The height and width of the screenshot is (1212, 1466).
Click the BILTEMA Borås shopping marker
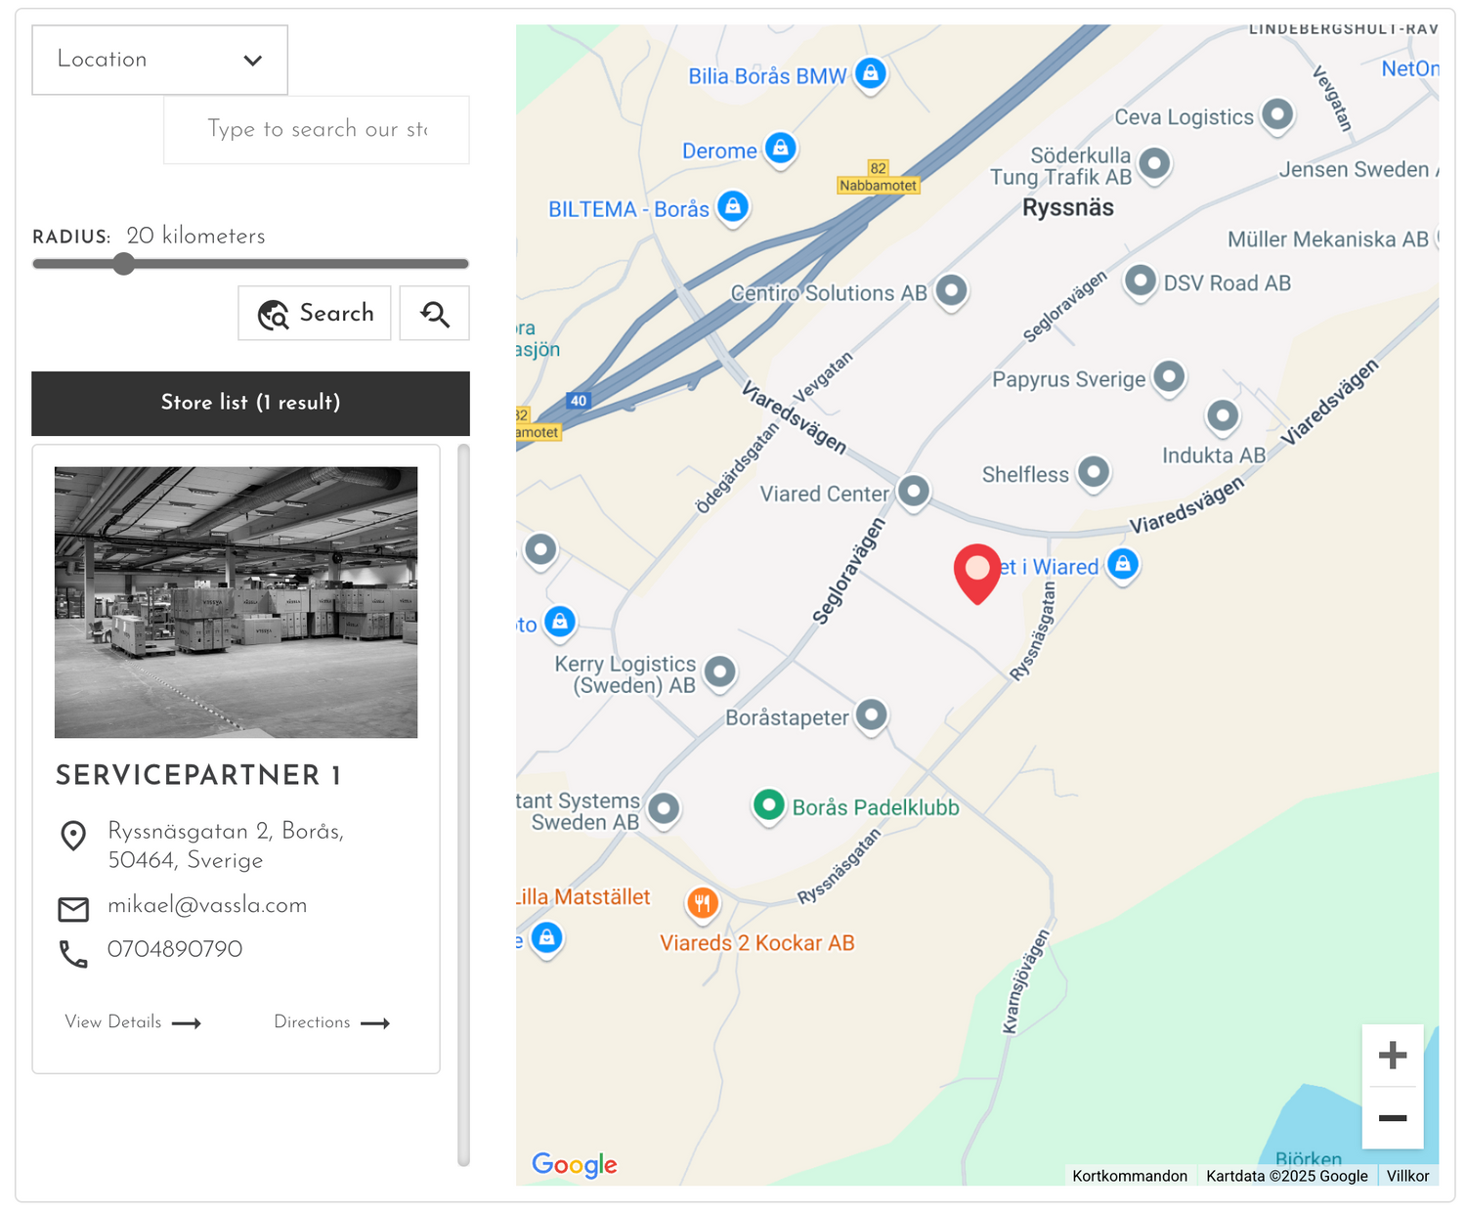733,206
